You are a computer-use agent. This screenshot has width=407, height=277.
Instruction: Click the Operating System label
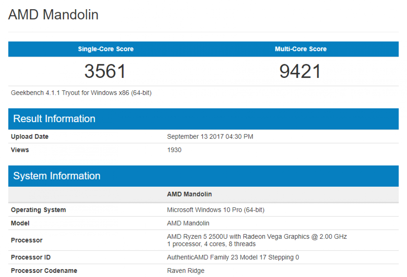click(x=38, y=210)
